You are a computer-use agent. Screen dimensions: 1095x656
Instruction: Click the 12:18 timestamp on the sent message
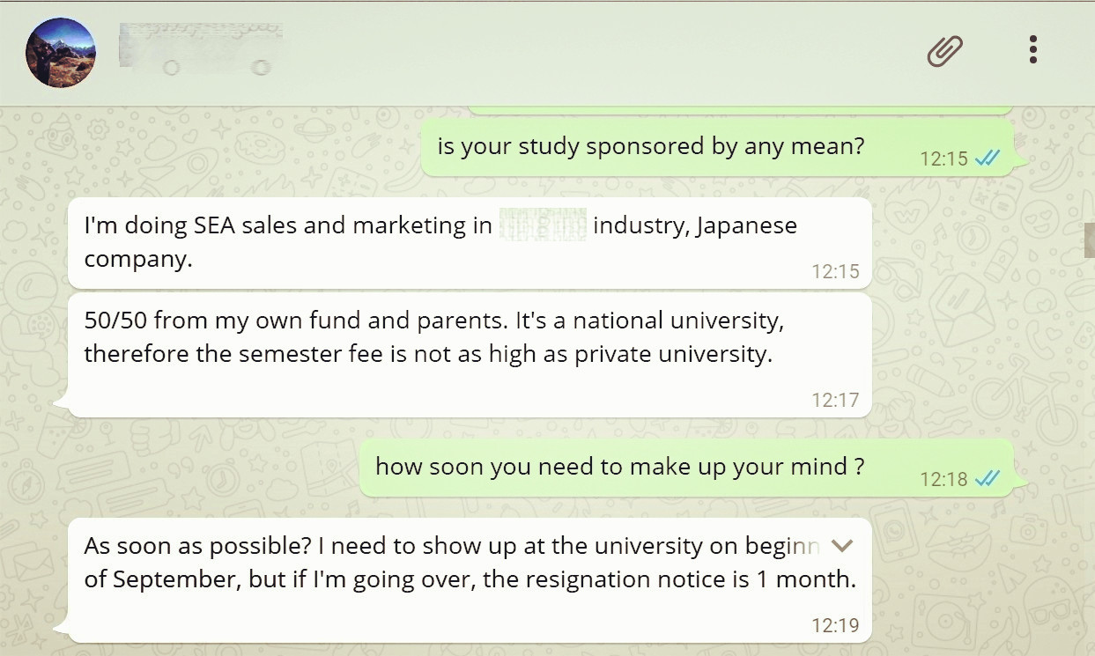[943, 480]
